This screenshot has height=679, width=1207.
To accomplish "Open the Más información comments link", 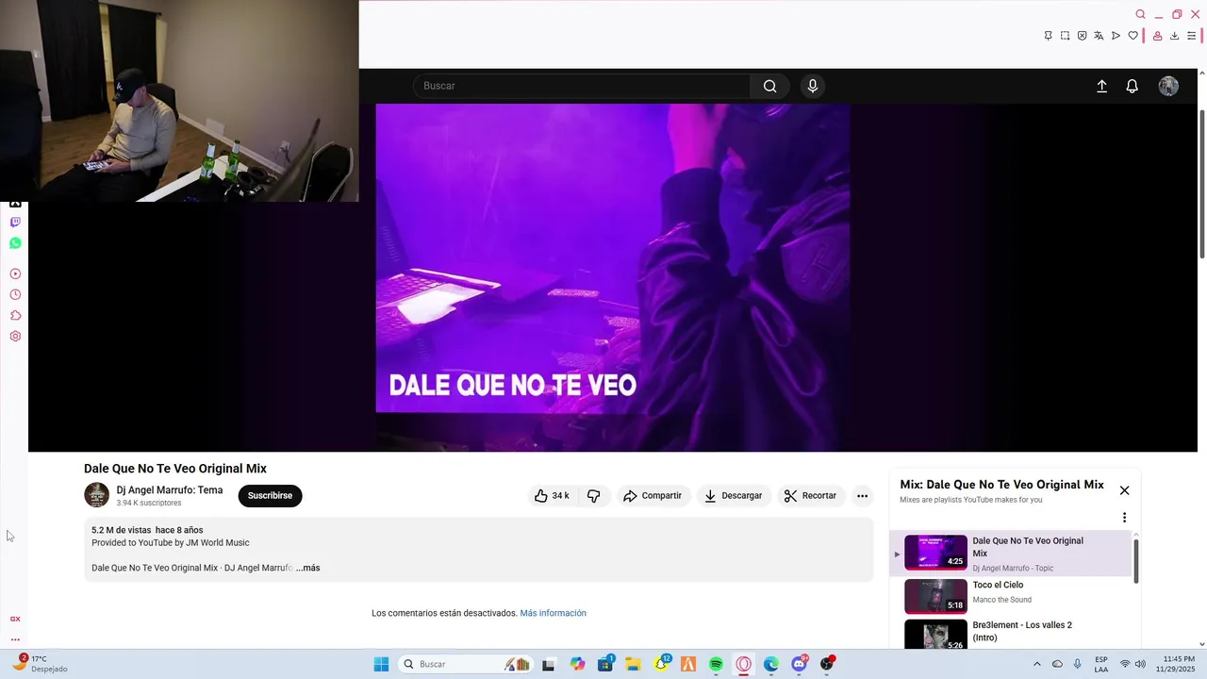I will pyautogui.click(x=553, y=613).
